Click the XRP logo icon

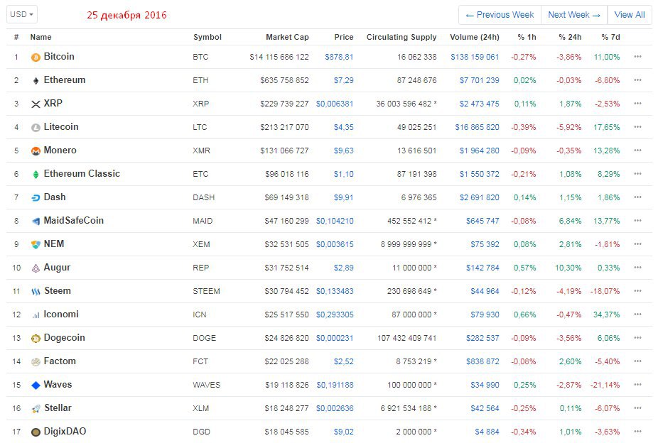click(x=36, y=104)
